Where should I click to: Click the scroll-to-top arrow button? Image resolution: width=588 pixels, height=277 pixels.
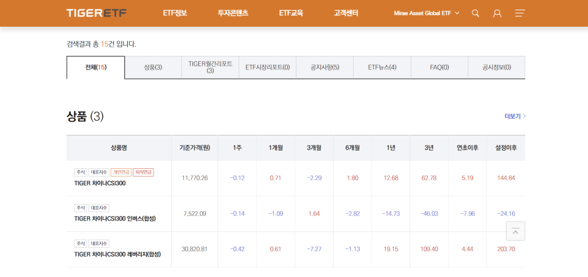coord(515,231)
